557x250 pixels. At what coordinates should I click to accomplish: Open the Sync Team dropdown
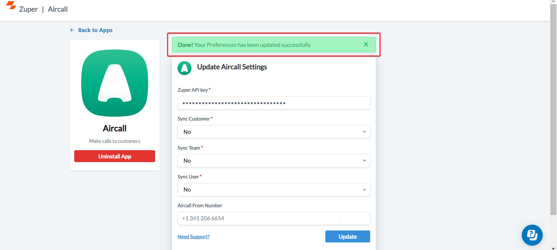pyautogui.click(x=274, y=161)
